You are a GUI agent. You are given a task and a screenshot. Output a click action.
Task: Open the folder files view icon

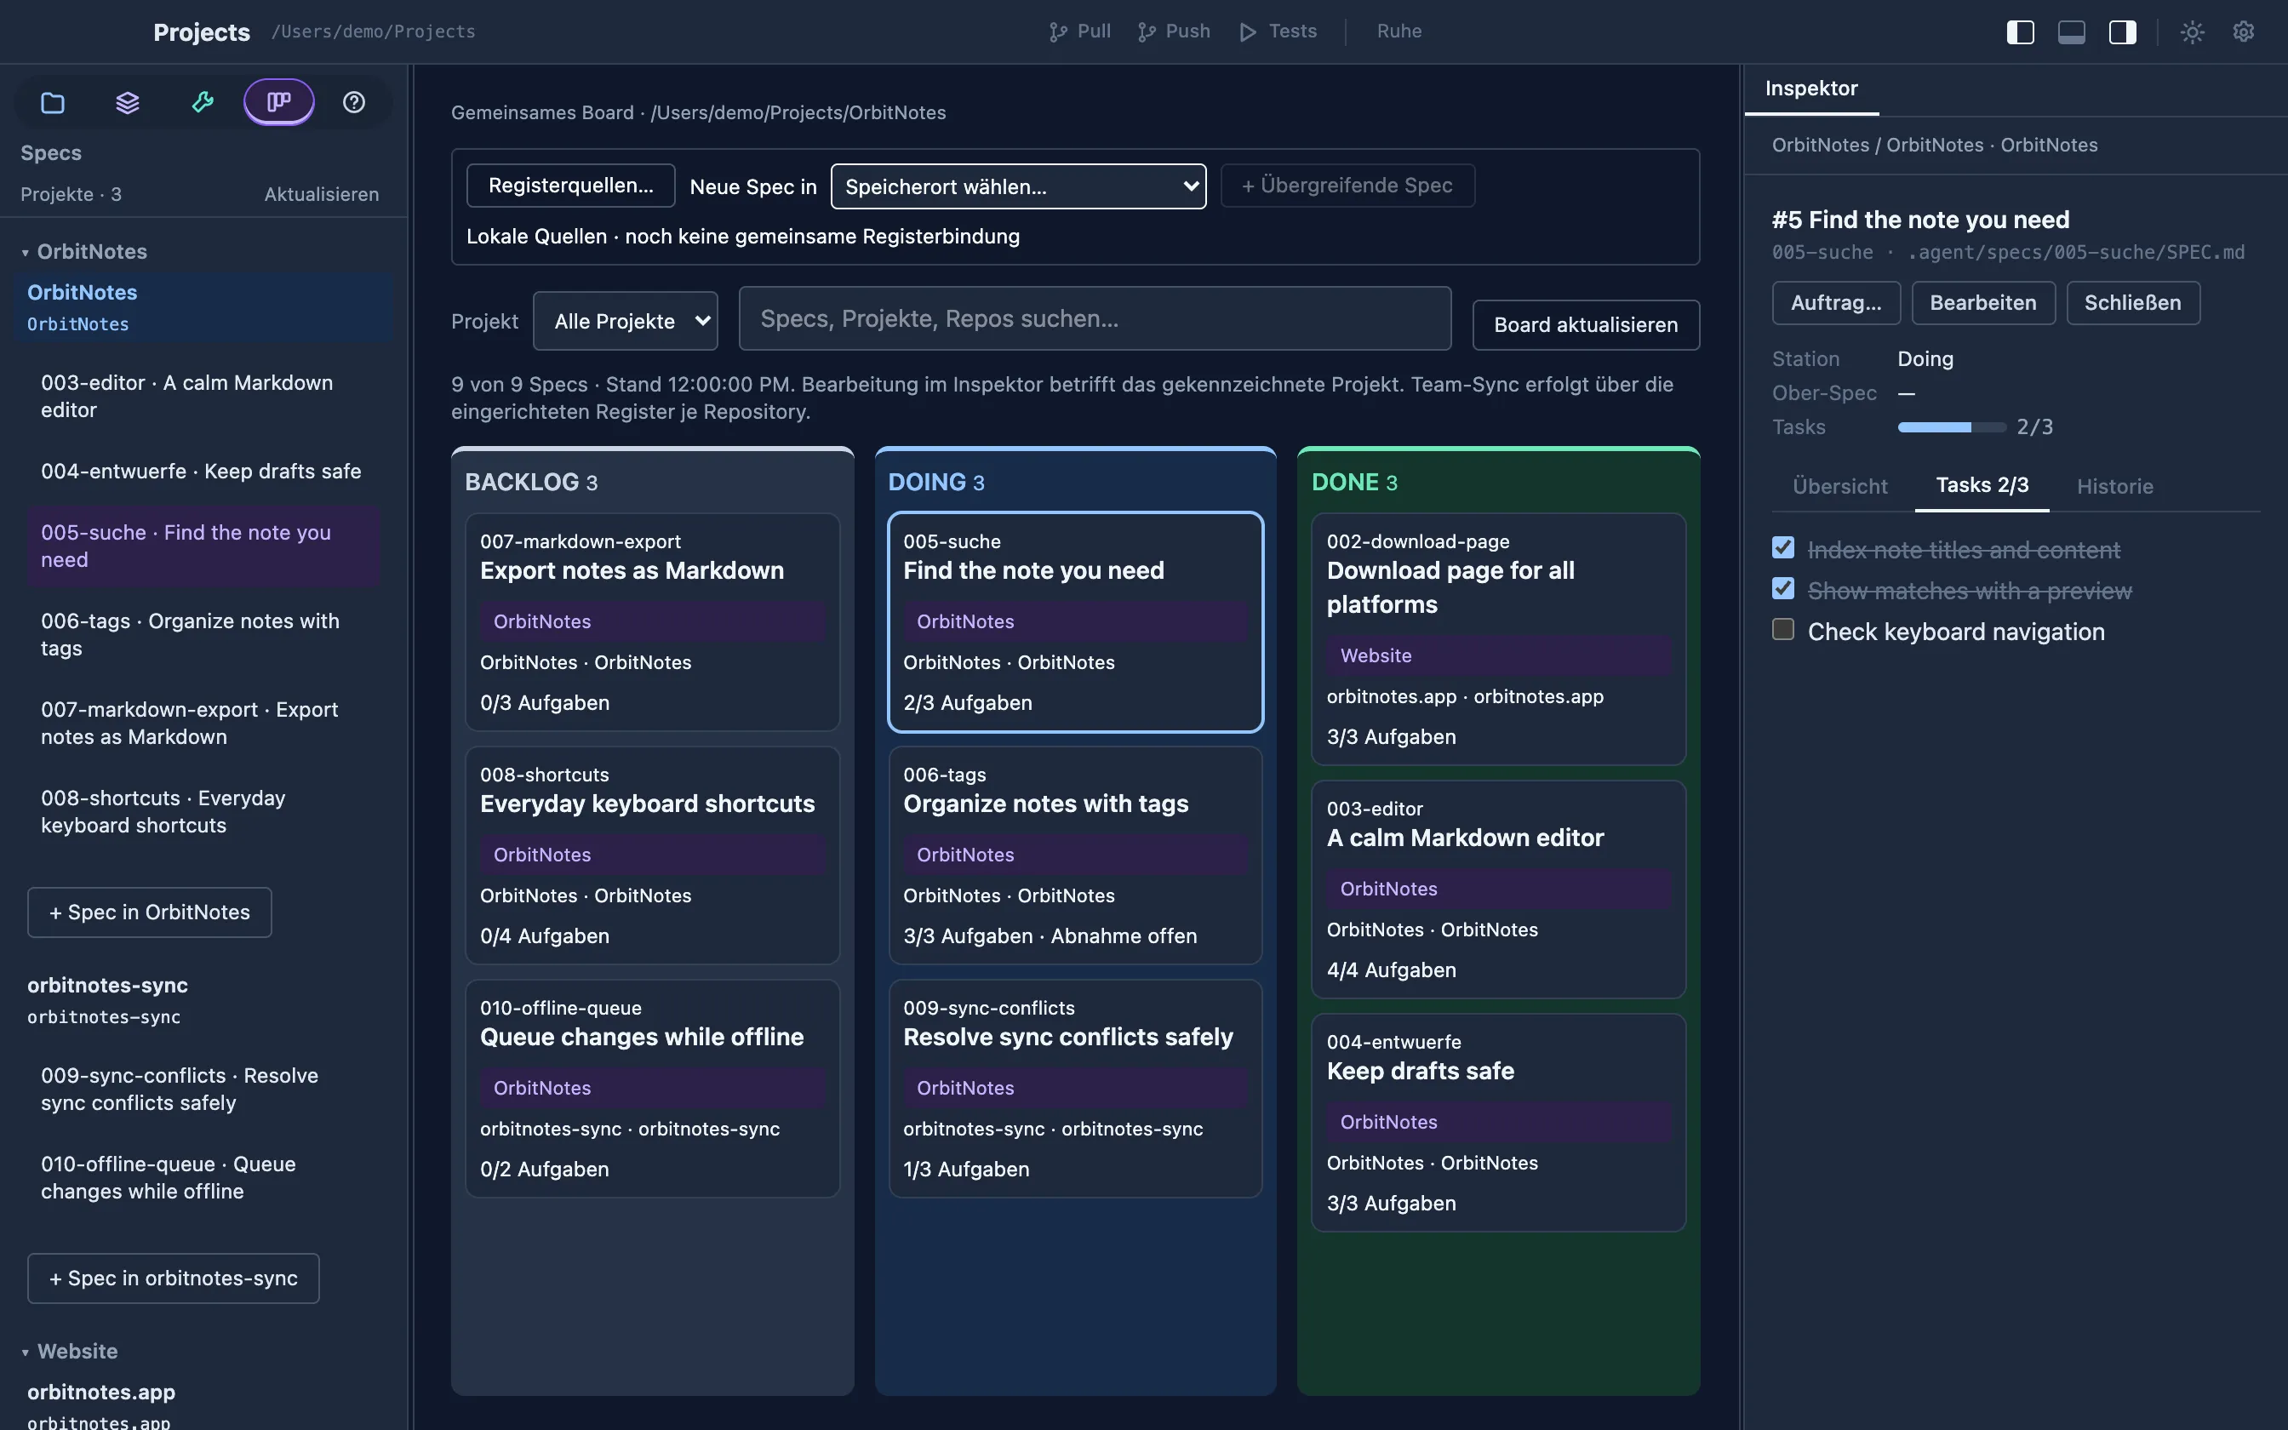tap(53, 102)
